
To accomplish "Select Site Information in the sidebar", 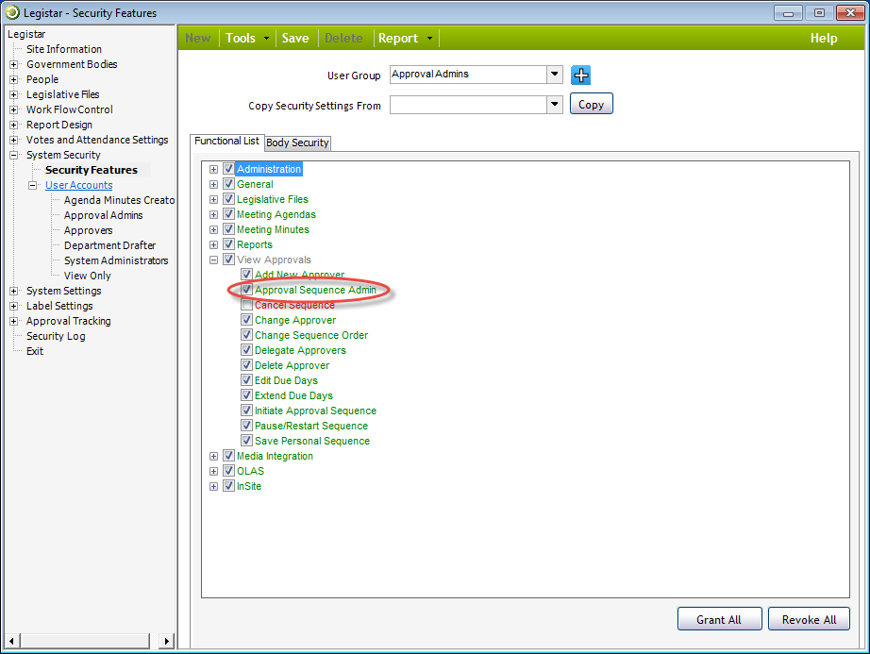I will coord(64,49).
